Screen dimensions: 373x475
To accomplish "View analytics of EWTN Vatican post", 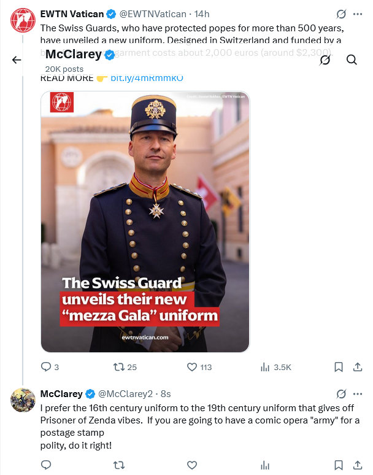I will click(x=266, y=367).
